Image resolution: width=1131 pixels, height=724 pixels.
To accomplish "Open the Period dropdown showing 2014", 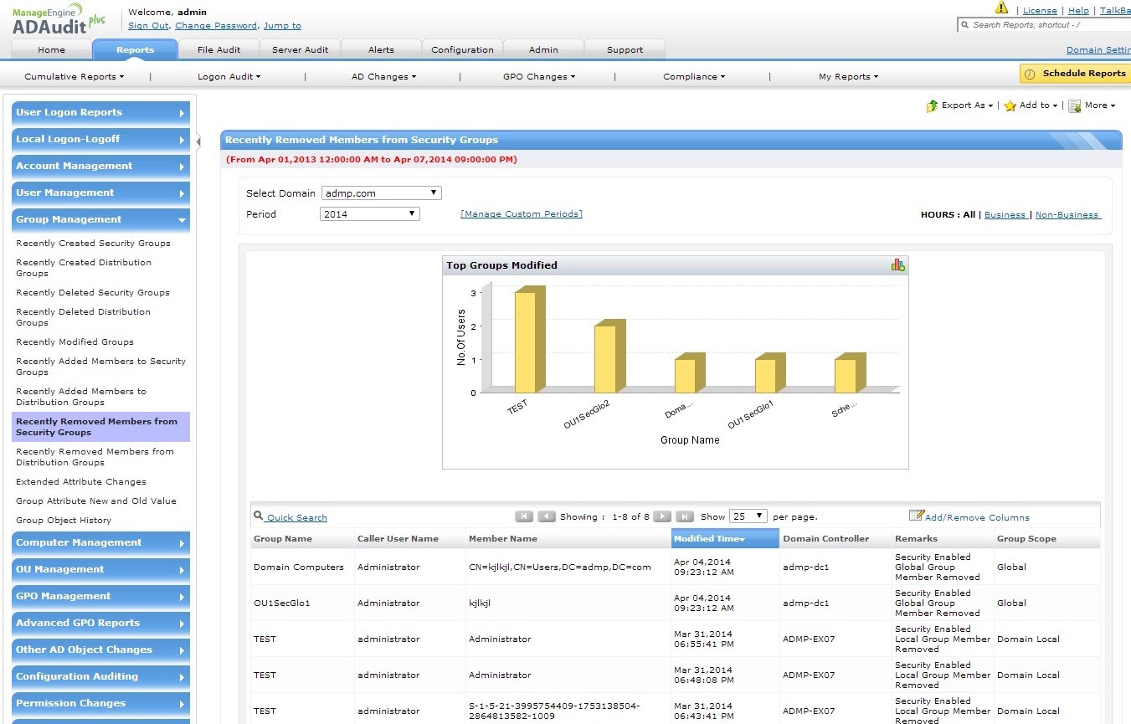I will tap(369, 214).
